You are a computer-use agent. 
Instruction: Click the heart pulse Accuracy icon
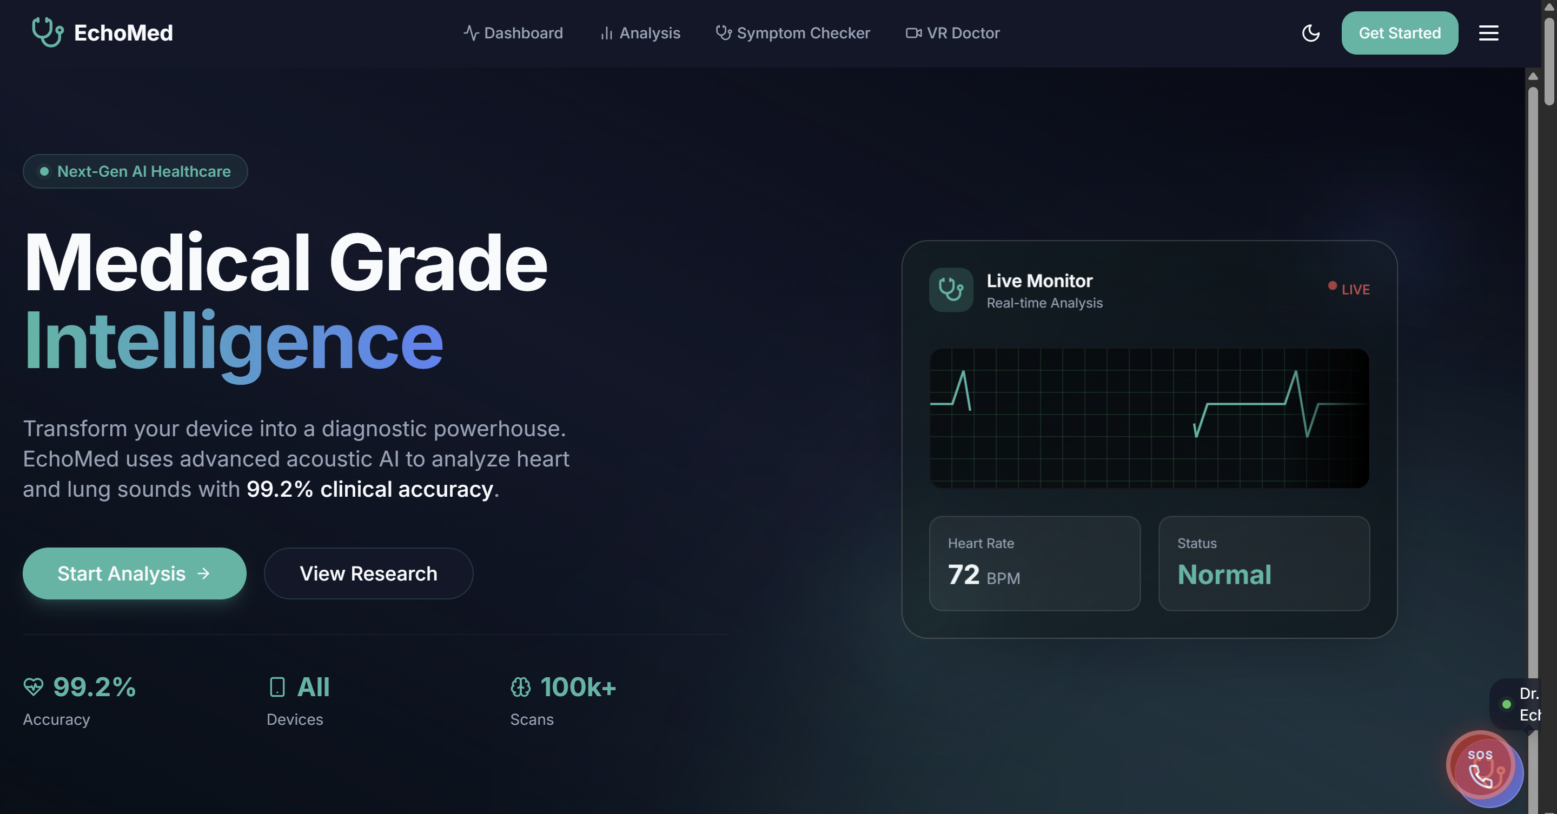pos(33,686)
